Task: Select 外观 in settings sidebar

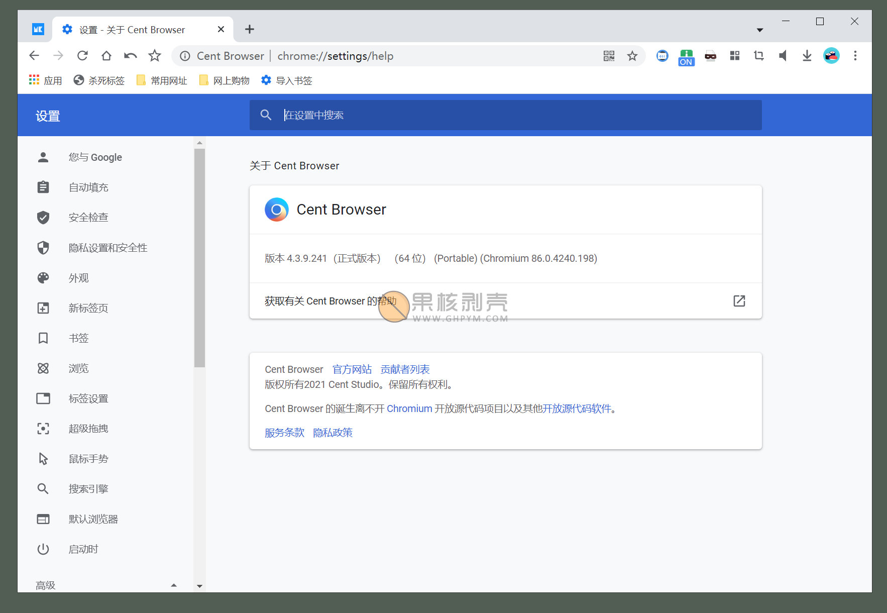Action: click(x=79, y=278)
